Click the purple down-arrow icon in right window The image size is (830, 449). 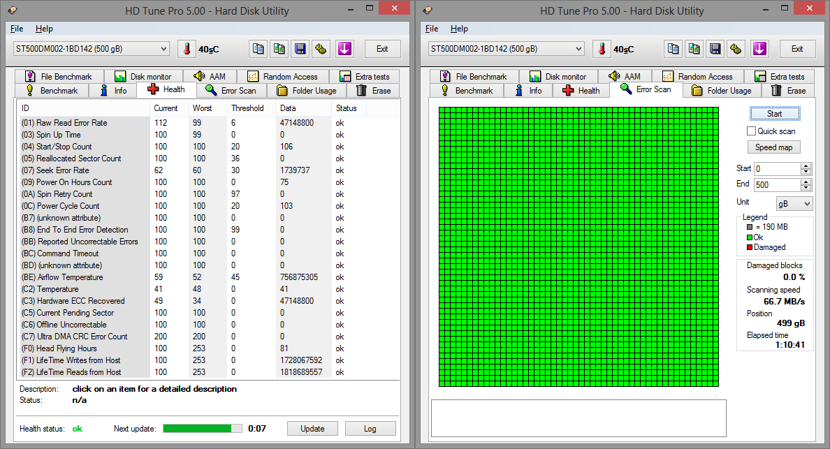pos(759,49)
